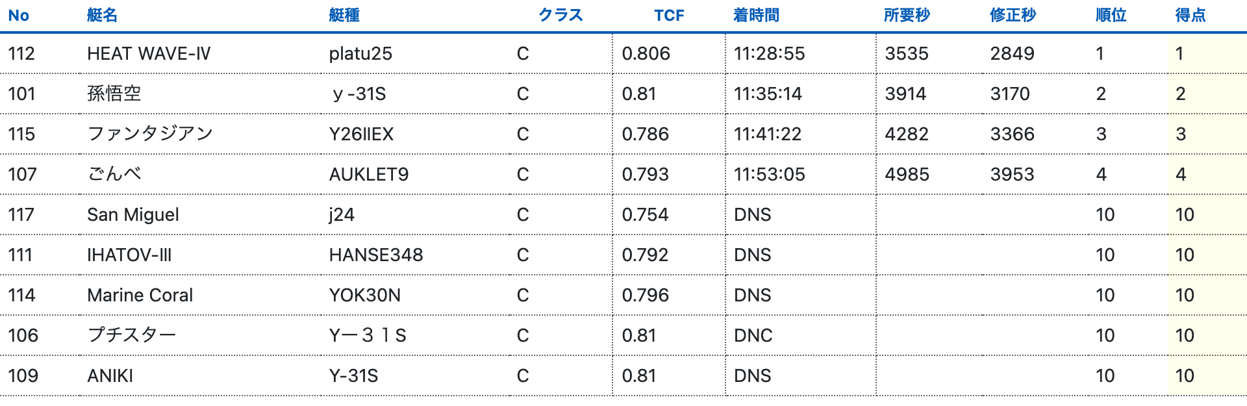Select the 修正秒 column header
Viewport: 1247px width, 406px height.
[1013, 16]
